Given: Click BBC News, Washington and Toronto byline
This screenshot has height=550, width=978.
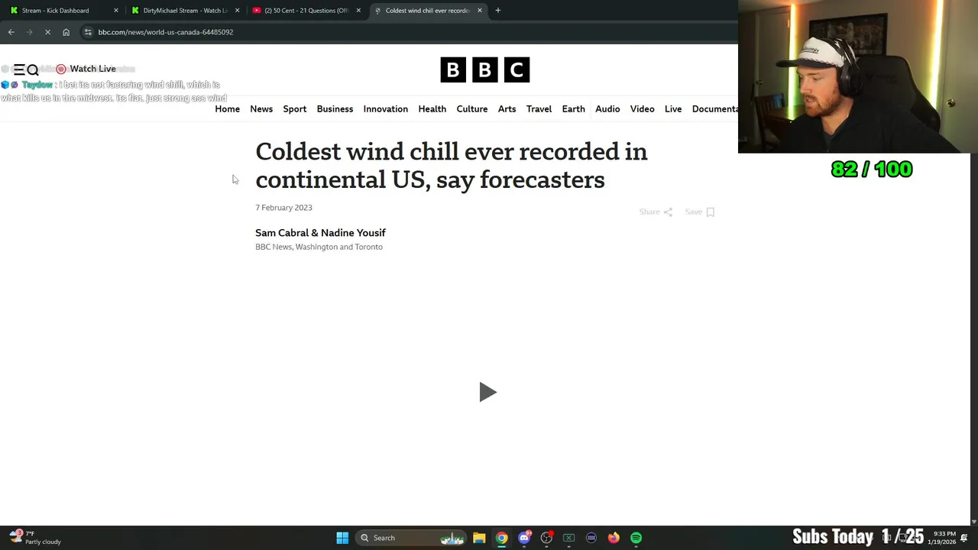Looking at the screenshot, I should point(319,247).
